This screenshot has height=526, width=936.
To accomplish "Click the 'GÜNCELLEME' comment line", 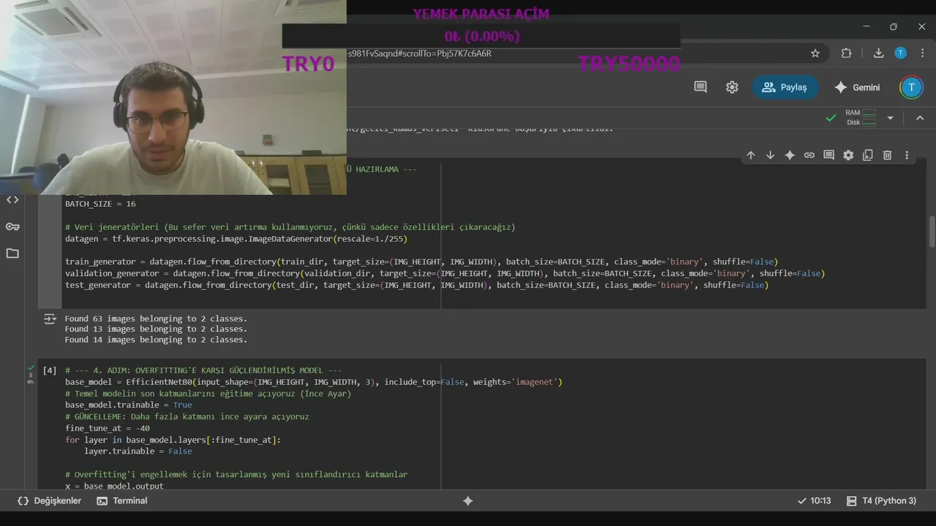I will (186, 416).
